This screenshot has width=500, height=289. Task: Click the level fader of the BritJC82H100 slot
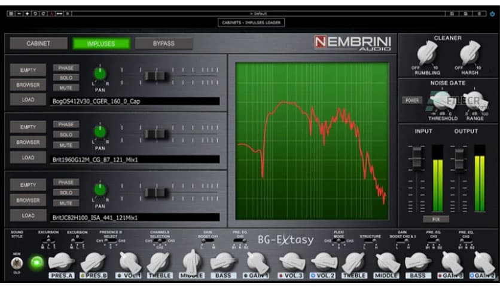[x=156, y=192]
